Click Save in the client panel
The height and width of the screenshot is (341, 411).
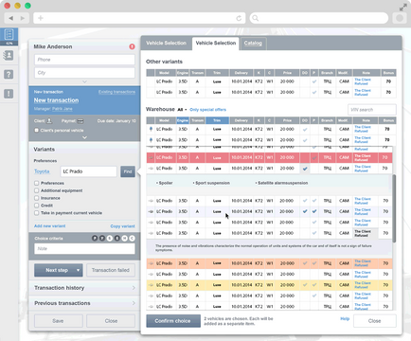58,321
